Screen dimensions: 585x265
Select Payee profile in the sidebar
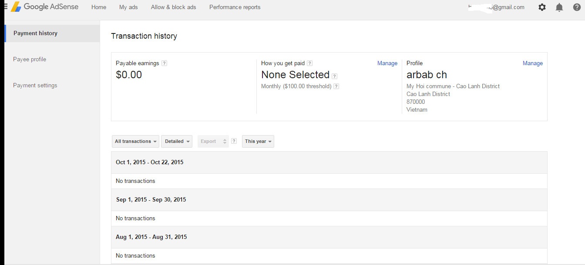[30, 60]
